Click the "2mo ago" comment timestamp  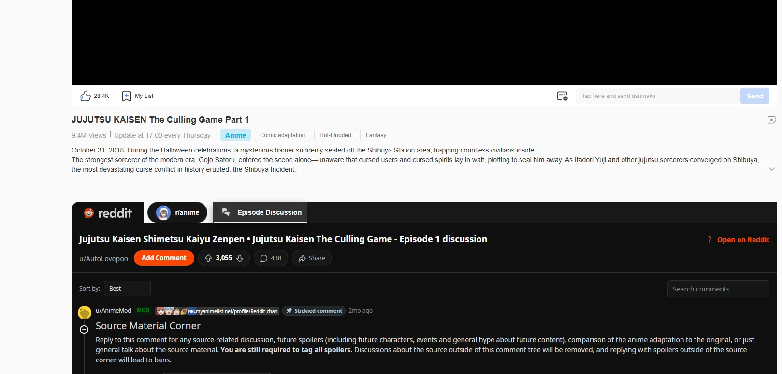tap(361, 311)
